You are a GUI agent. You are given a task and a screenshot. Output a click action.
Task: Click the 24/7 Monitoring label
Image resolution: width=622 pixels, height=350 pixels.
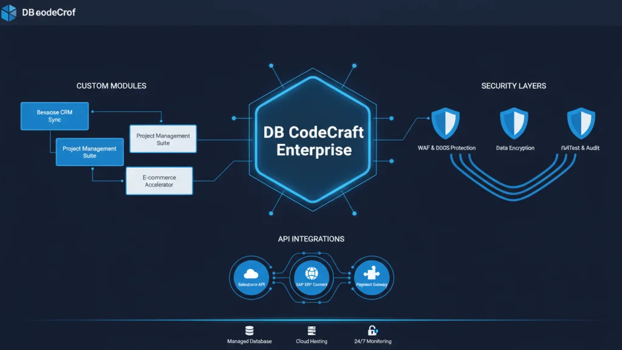point(373,341)
